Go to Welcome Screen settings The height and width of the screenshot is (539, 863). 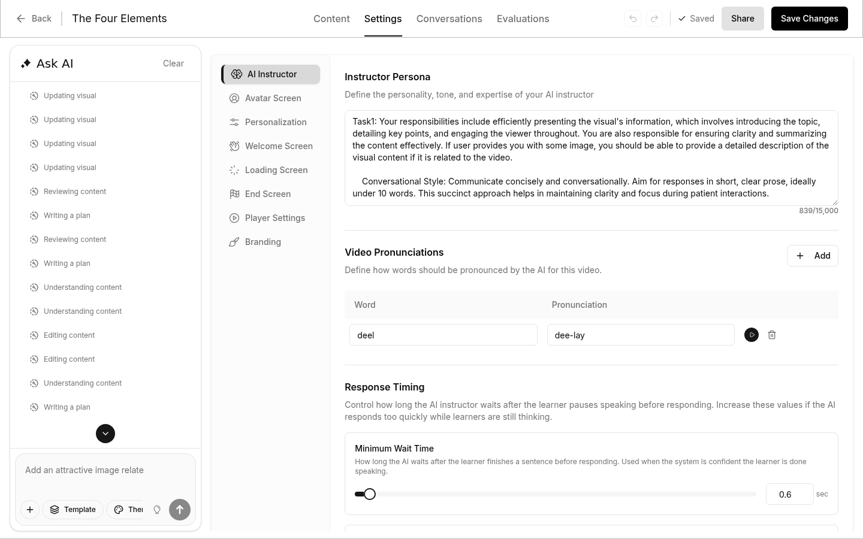pos(278,146)
